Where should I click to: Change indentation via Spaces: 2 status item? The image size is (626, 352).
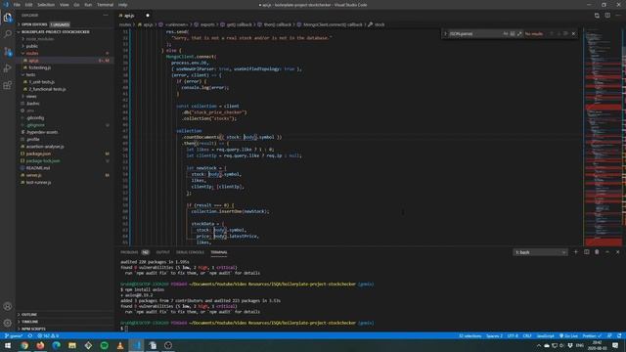(494, 336)
